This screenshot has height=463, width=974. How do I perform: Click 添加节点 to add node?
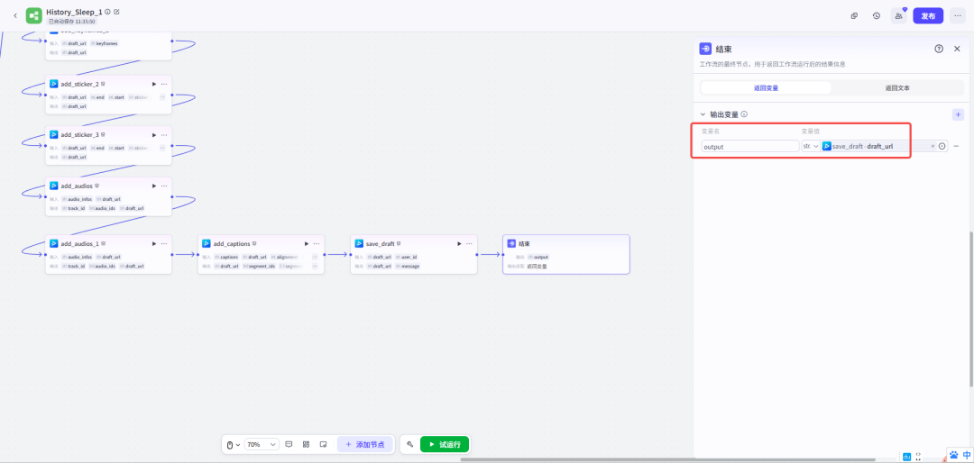tap(365, 444)
